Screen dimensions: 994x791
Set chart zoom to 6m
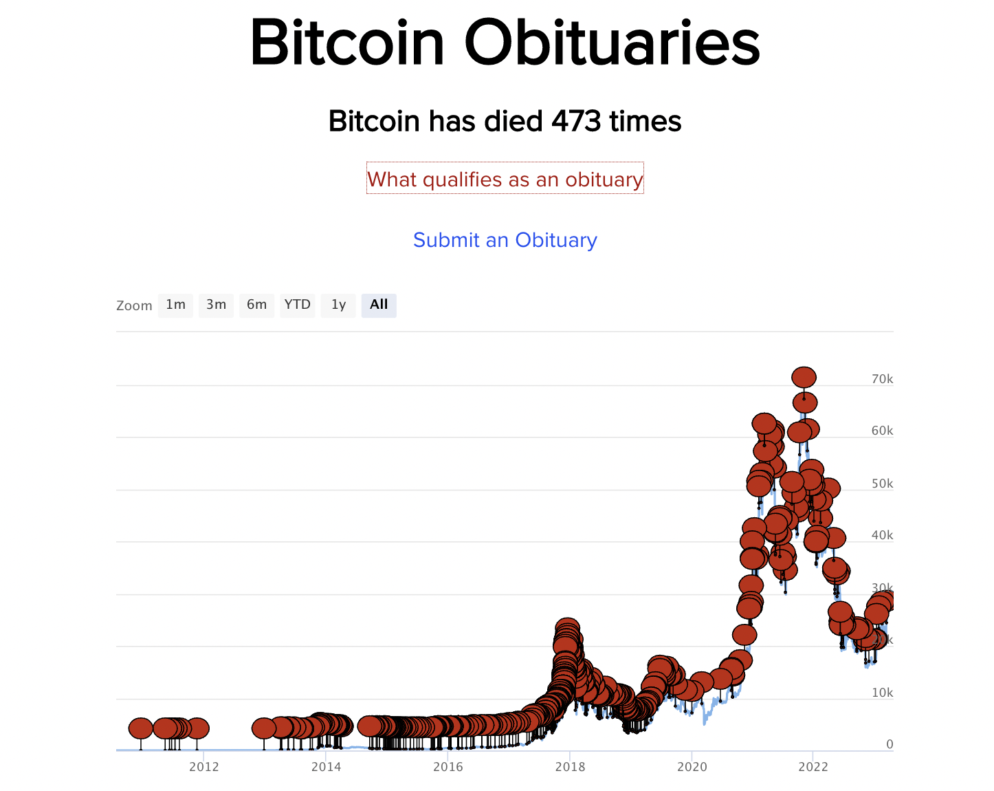pos(256,305)
